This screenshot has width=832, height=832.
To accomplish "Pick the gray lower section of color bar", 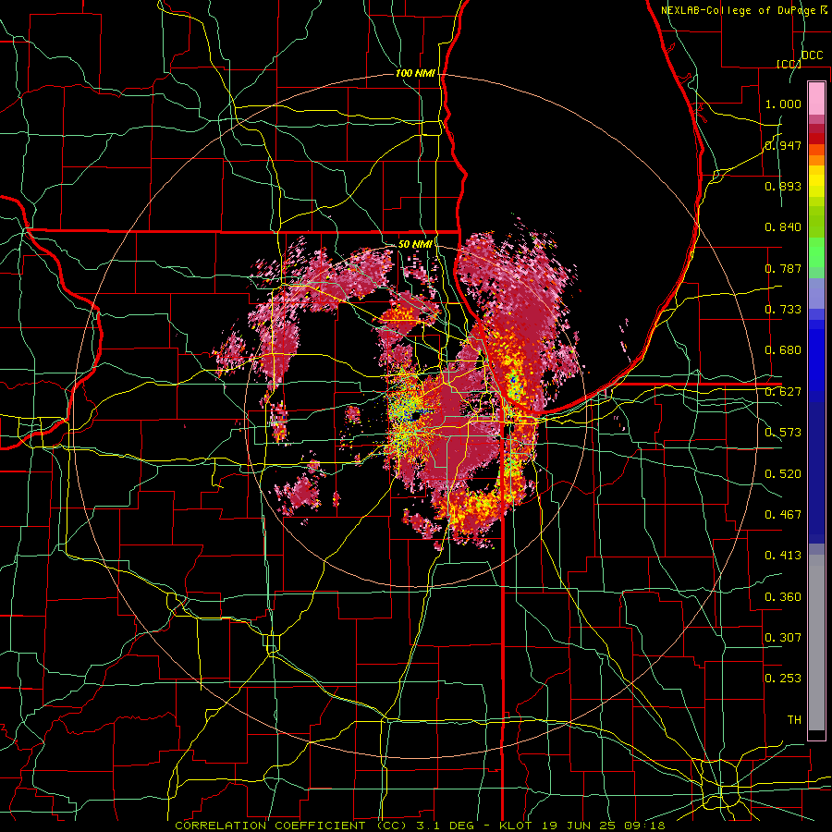I will 816,642.
